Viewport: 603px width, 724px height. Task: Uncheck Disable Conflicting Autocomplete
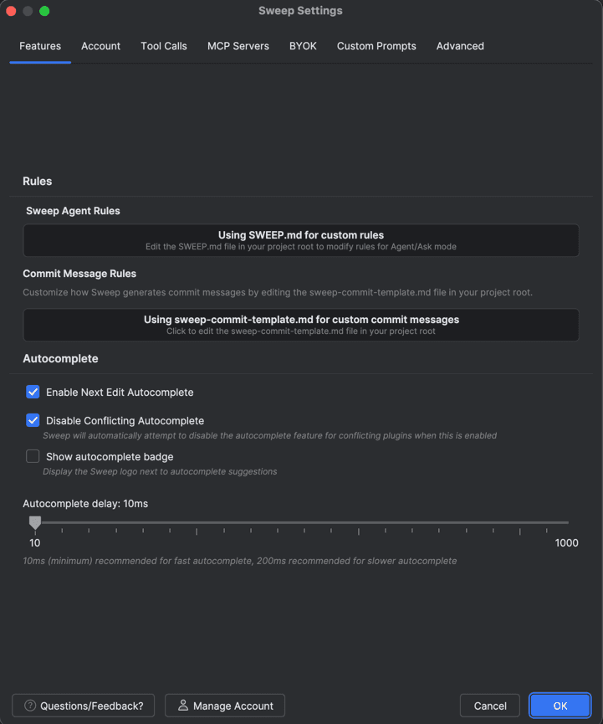coord(33,420)
